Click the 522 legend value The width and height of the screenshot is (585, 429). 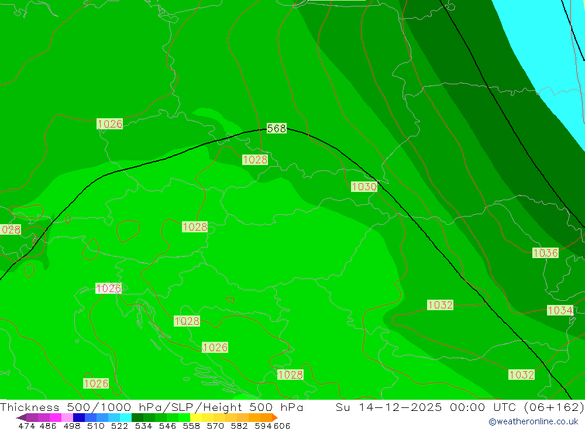click(119, 426)
